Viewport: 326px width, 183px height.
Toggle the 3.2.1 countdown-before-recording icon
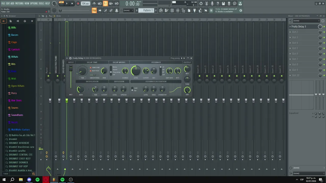coord(105,4)
